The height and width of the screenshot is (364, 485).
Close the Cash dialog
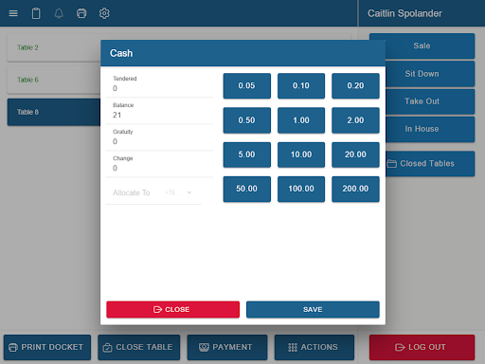point(172,309)
